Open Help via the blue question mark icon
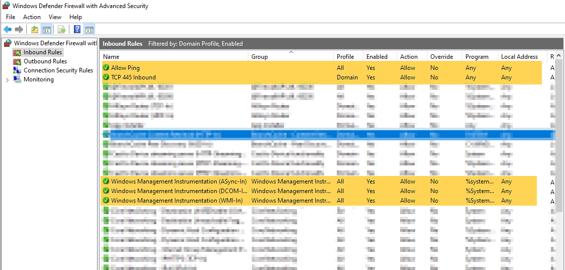565x270 pixels. tap(77, 29)
